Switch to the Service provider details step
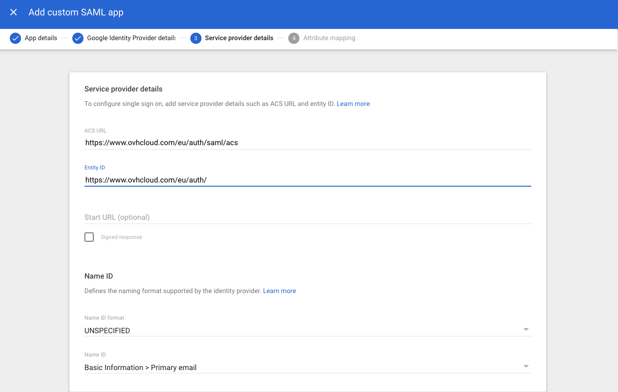 [239, 38]
